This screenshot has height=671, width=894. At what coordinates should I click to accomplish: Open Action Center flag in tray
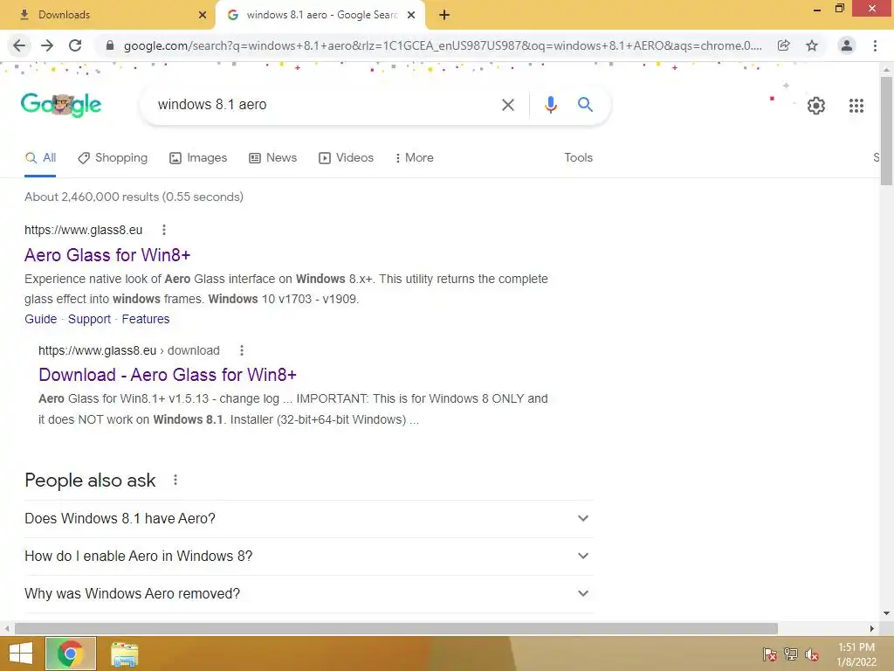tap(770, 654)
